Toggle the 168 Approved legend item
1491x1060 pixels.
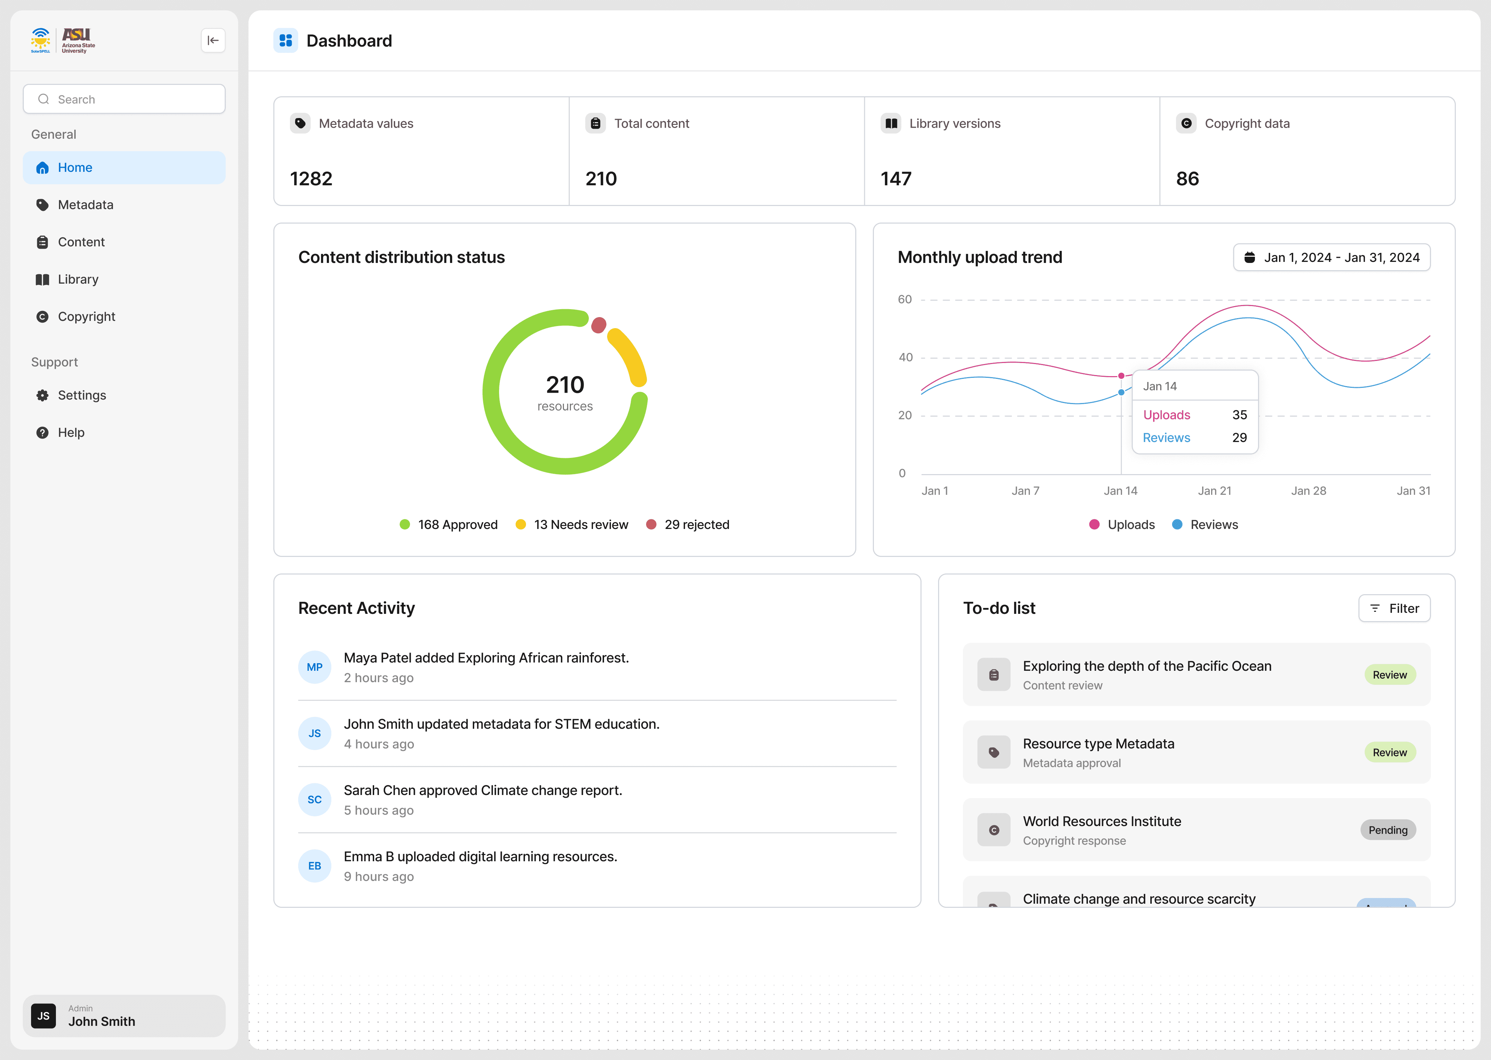[448, 525]
